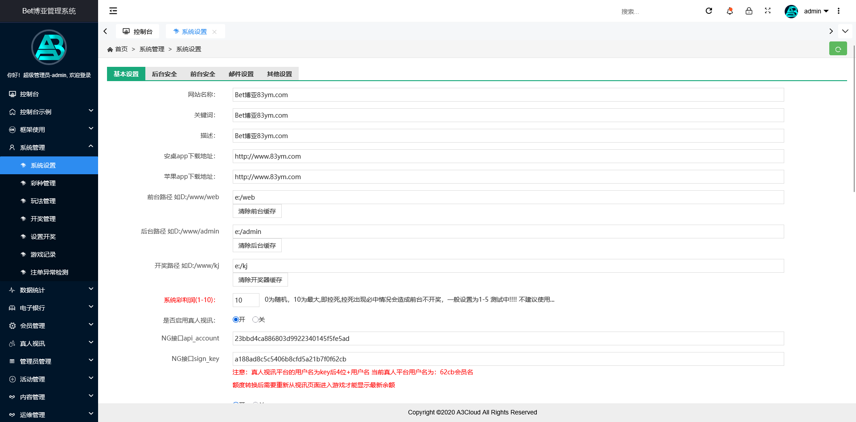856x422 pixels.
Task: Click the home icon in breadcrumb
Action: (110, 49)
